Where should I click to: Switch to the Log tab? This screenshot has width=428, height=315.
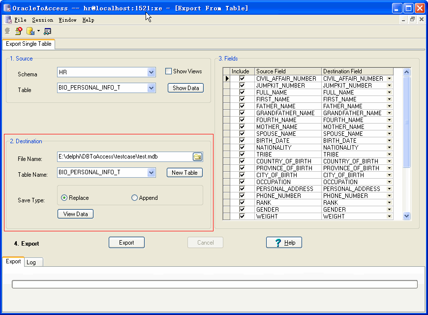[33, 262]
